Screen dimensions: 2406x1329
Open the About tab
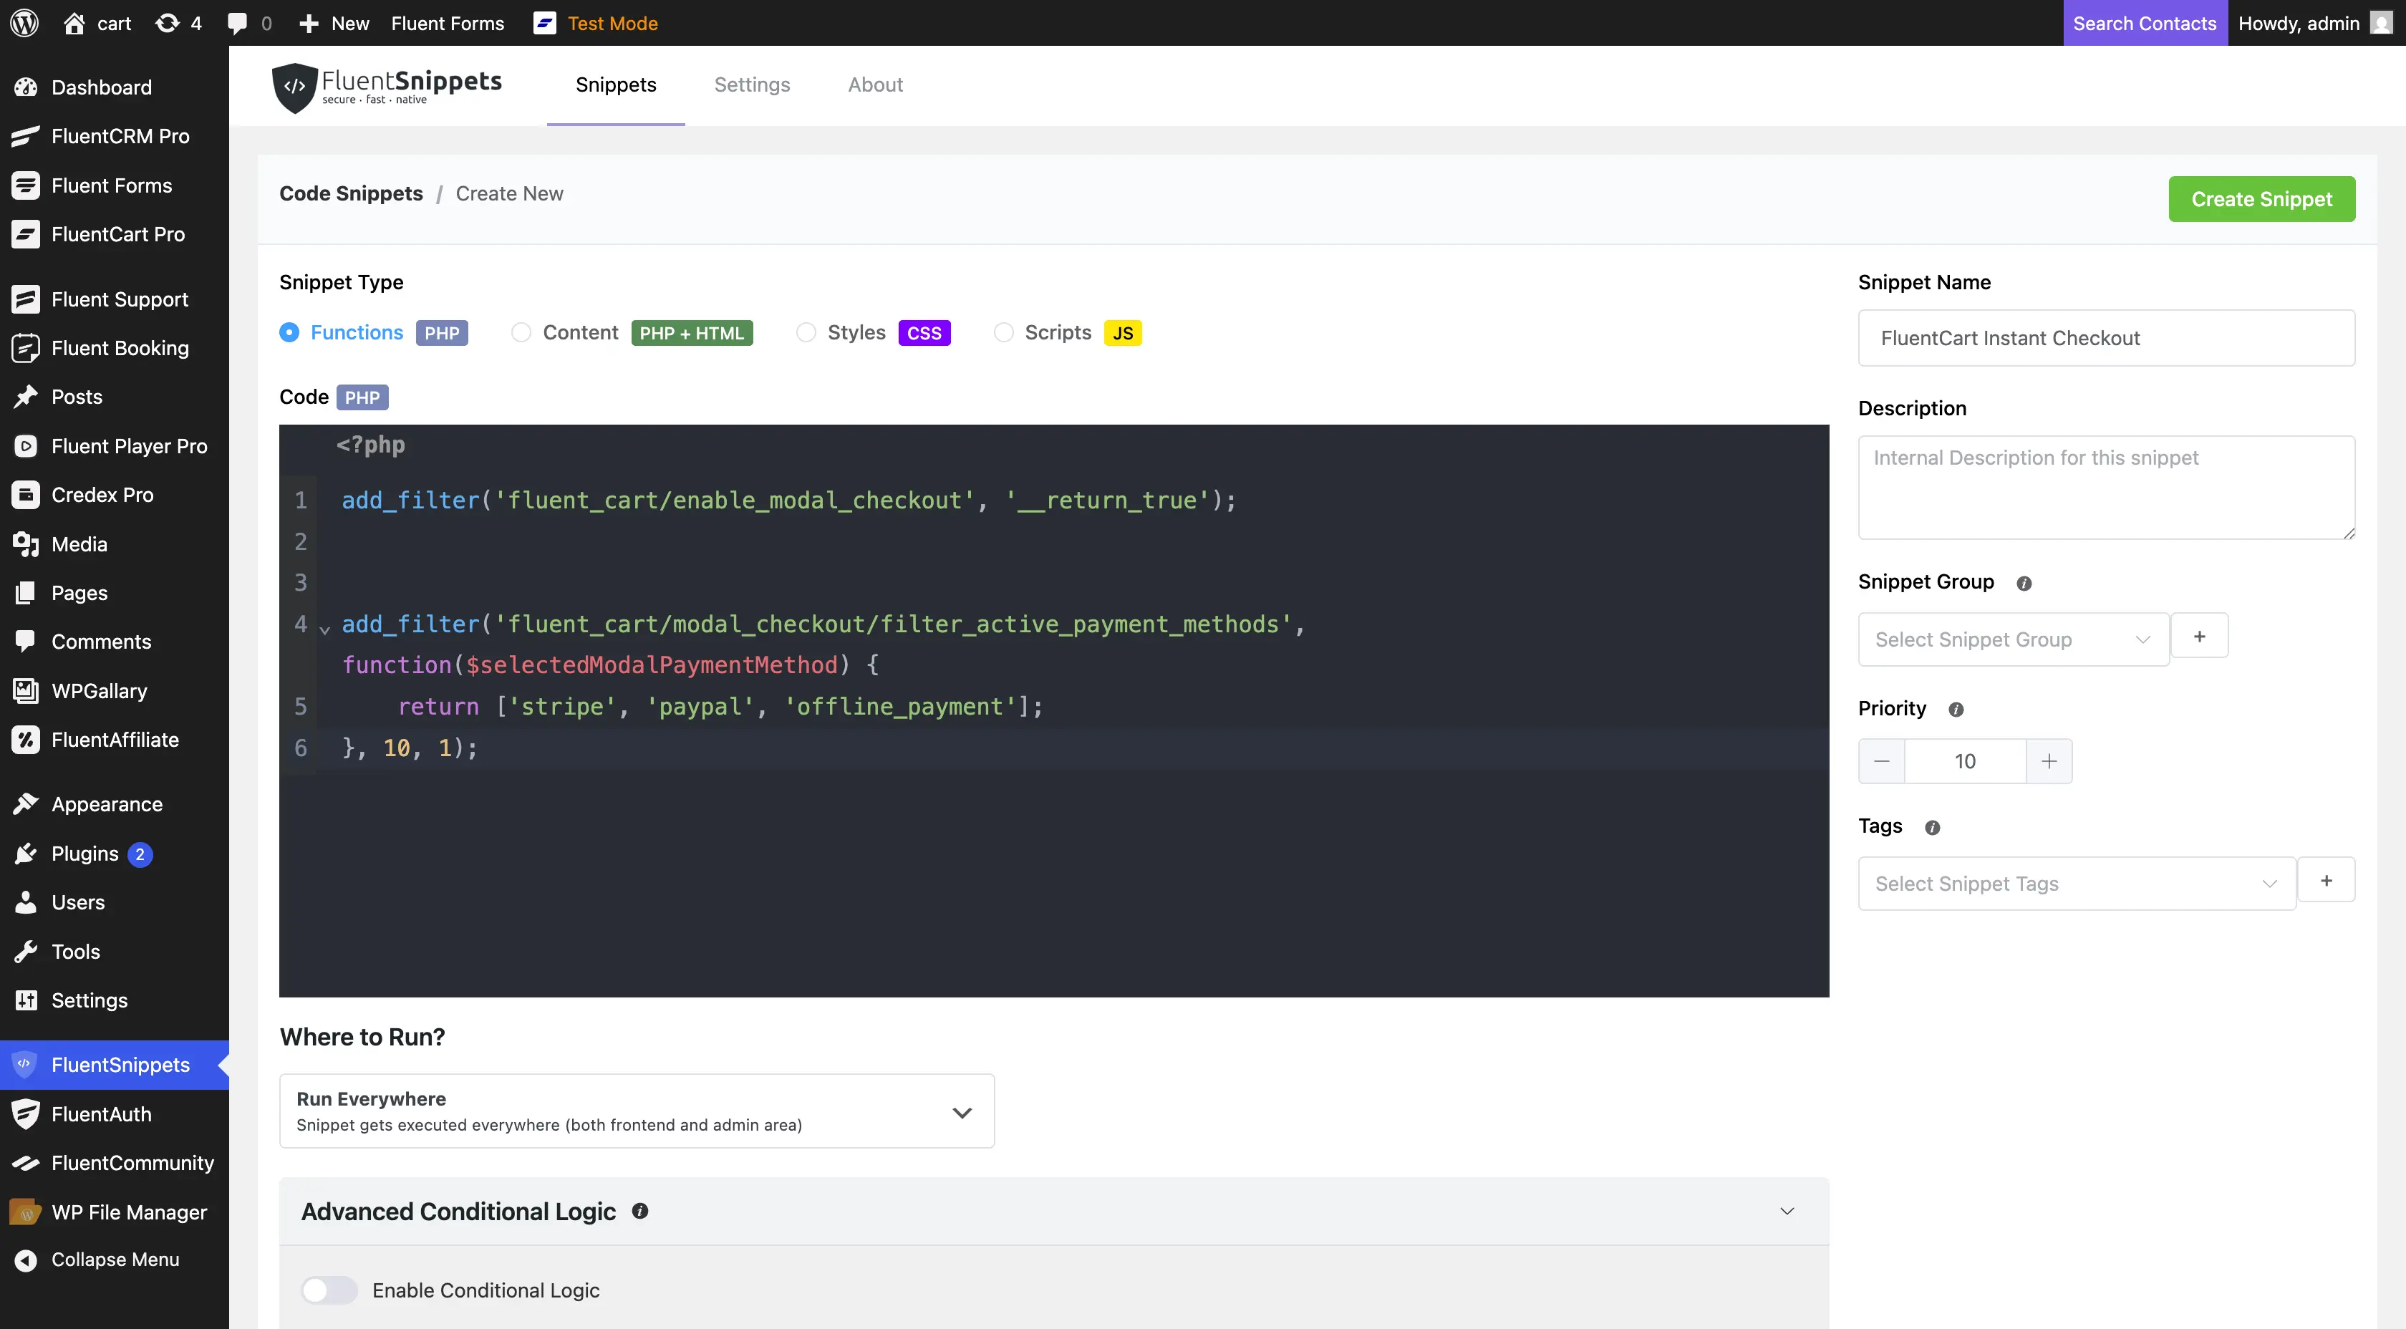tap(875, 84)
